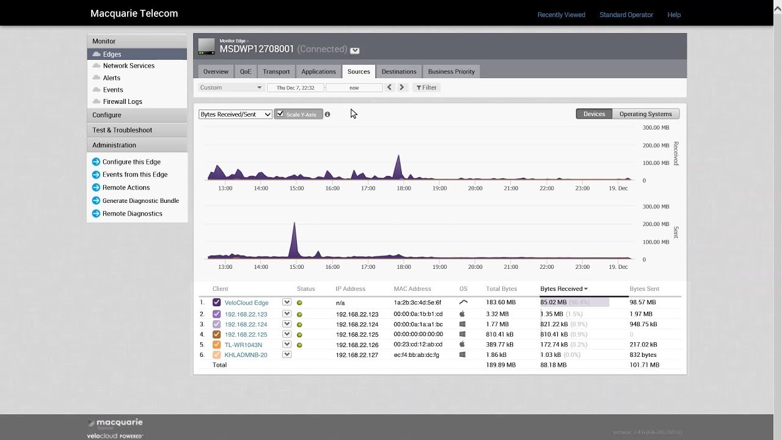
Task: Switch to the QoE tab
Action: 246,71
